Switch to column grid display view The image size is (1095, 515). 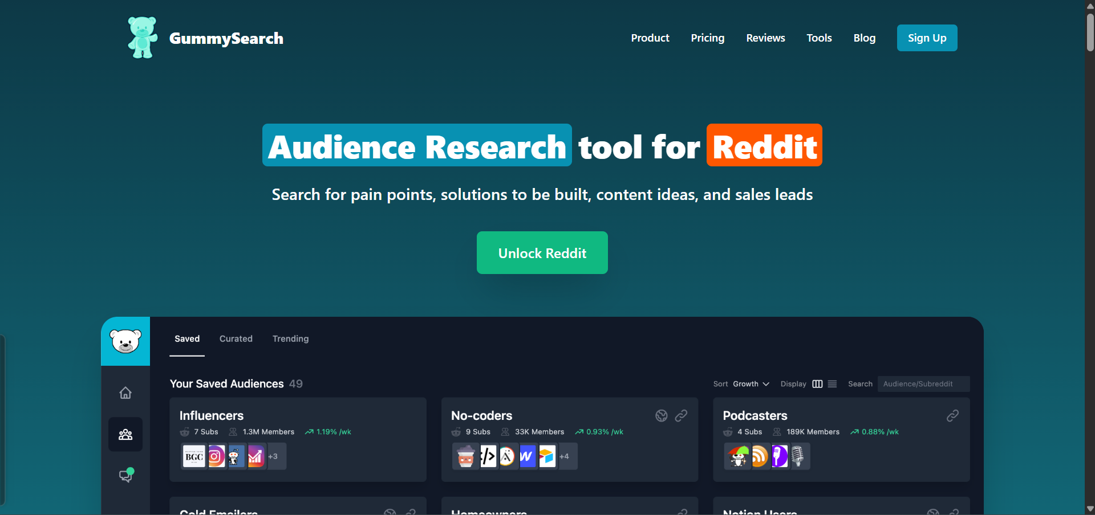[817, 384]
